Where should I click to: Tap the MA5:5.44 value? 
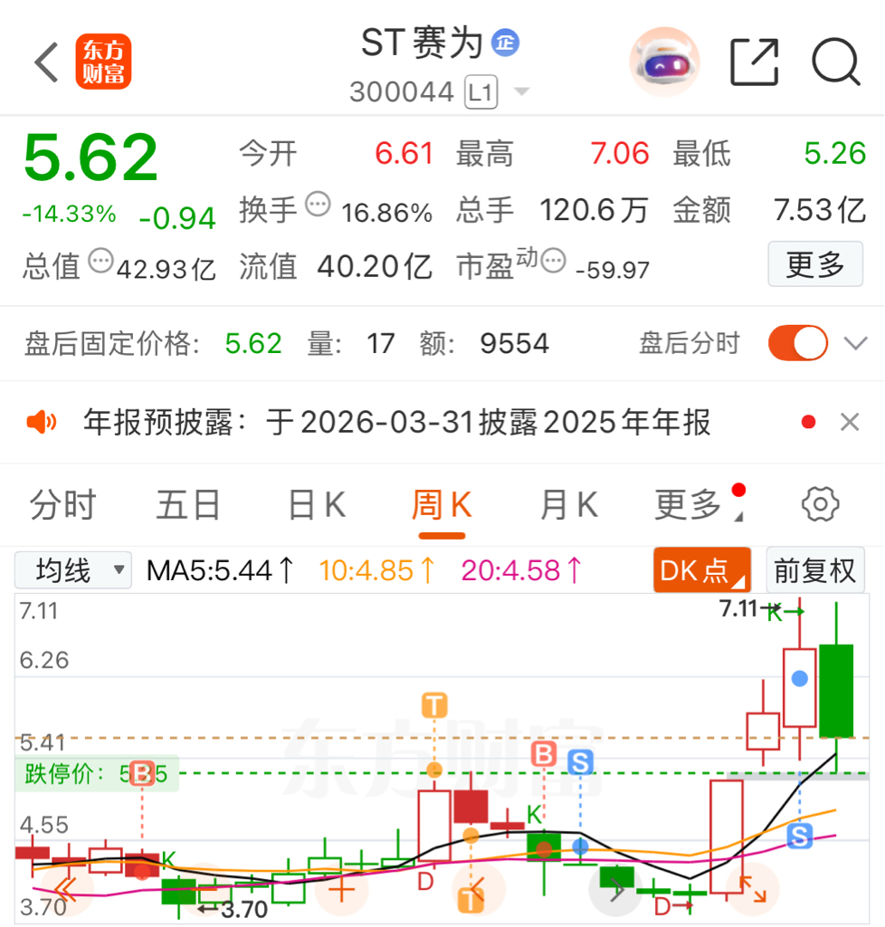[x=220, y=571]
